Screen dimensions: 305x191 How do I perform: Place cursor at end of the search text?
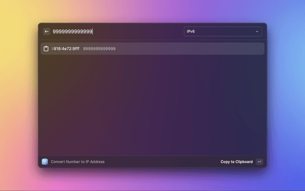pos(92,32)
